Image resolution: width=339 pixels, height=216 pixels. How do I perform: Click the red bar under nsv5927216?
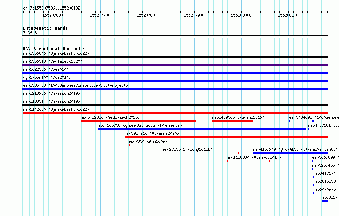point(226,137)
